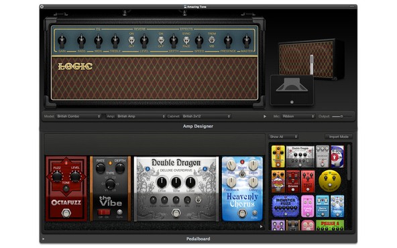Select the yellow cross-shaped pedal in the browser

coord(278,156)
